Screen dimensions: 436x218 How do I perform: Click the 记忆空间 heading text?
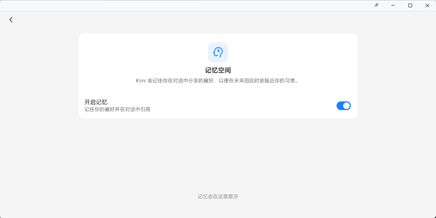click(x=218, y=70)
